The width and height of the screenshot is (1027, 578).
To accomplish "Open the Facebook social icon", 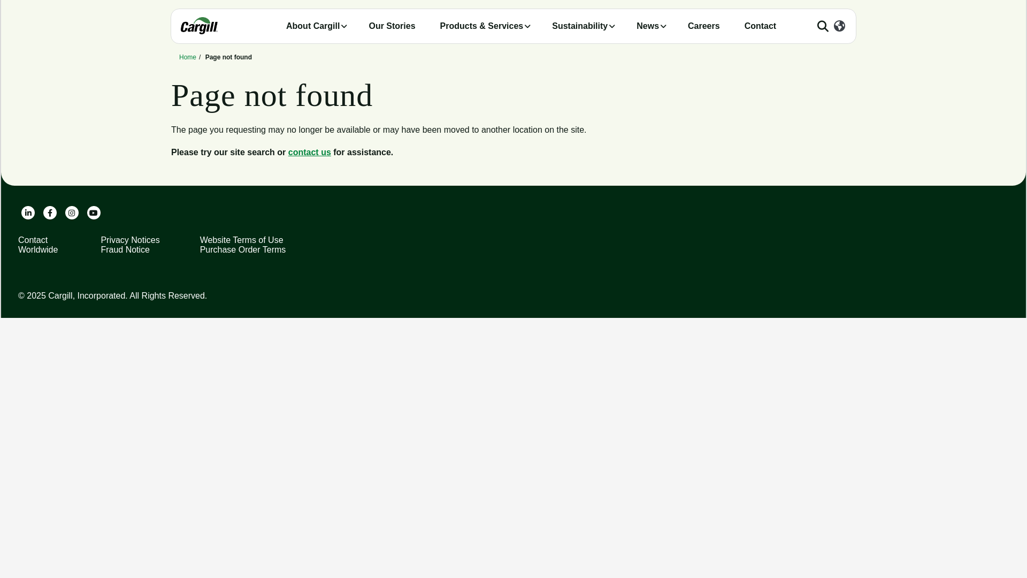I will coord(50,213).
